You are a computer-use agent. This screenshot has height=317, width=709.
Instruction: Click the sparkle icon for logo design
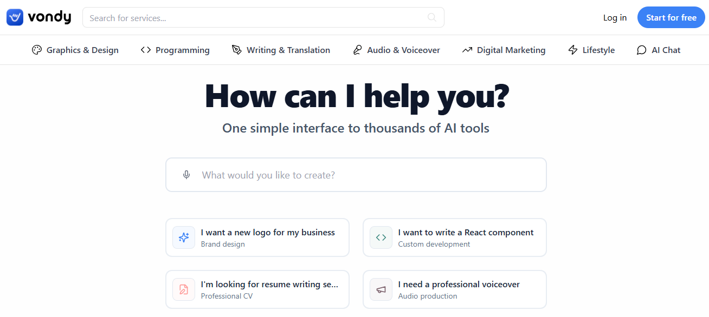pyautogui.click(x=184, y=237)
